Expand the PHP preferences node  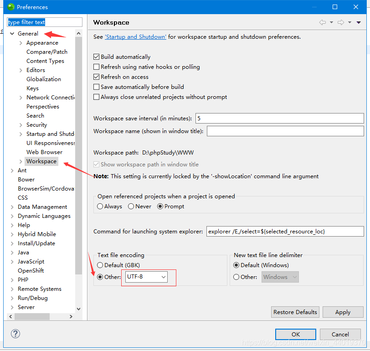click(12, 280)
